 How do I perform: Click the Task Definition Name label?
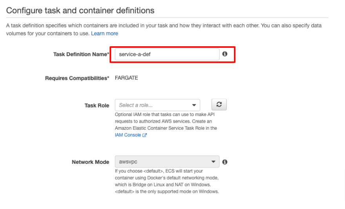(81, 55)
